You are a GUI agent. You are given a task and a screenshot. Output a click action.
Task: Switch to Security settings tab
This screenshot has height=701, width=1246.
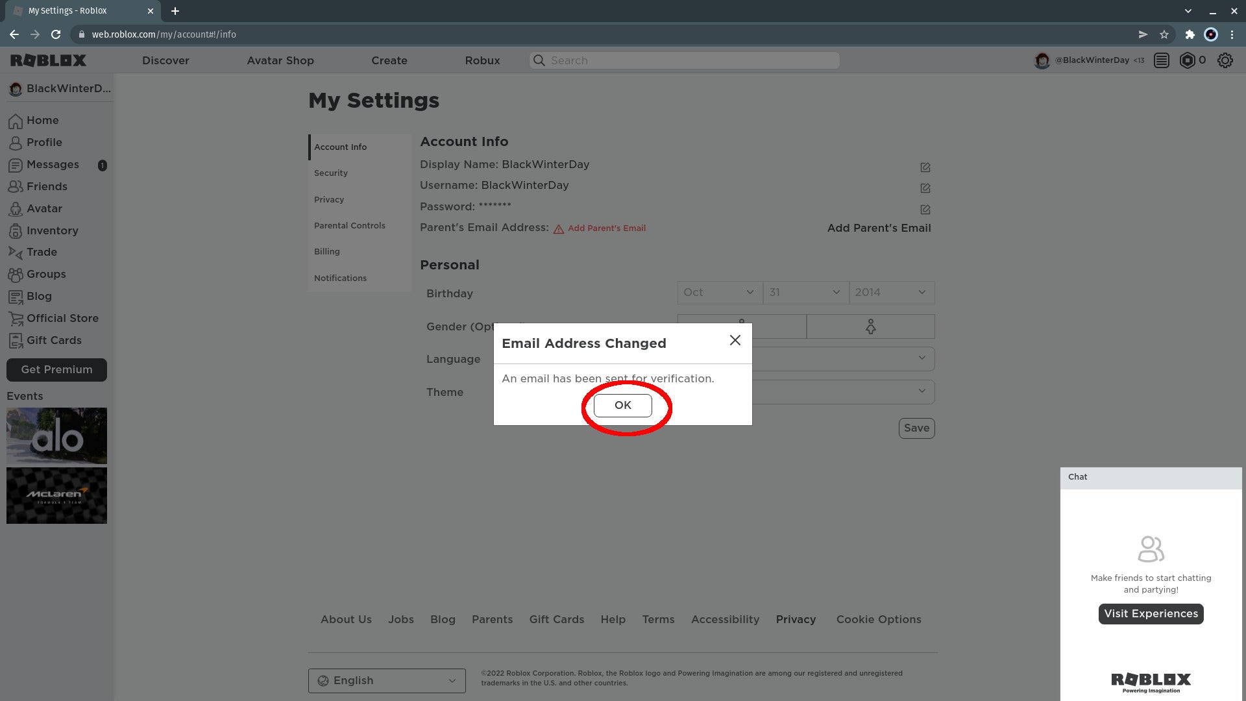pos(360,173)
